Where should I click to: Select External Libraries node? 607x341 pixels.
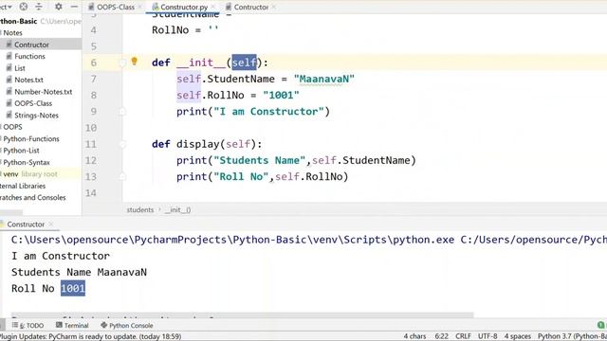23,186
